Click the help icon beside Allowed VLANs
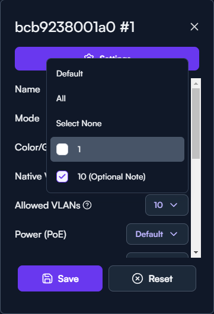 (x=87, y=205)
